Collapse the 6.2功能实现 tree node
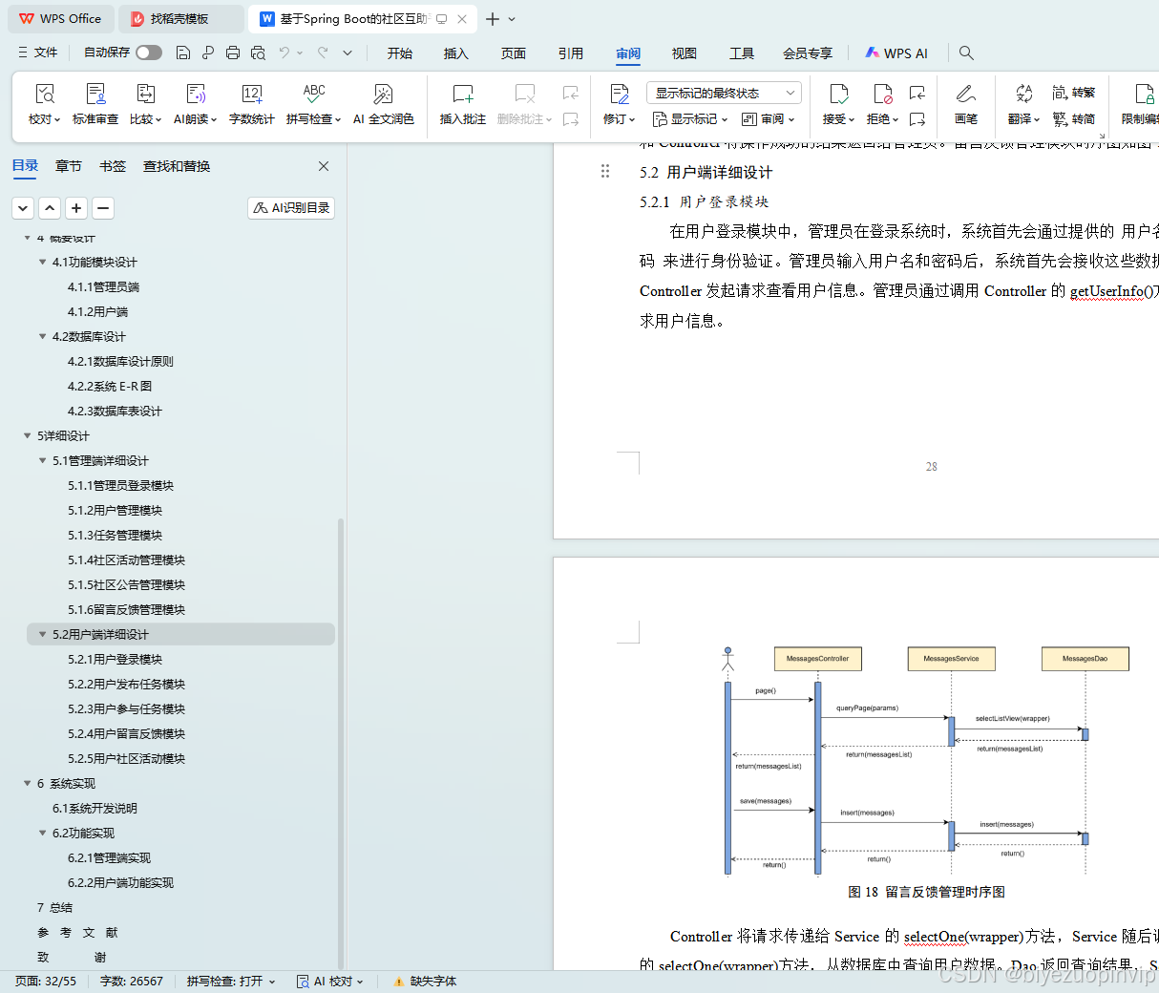Screen dimensions: 1159x993 [42, 833]
